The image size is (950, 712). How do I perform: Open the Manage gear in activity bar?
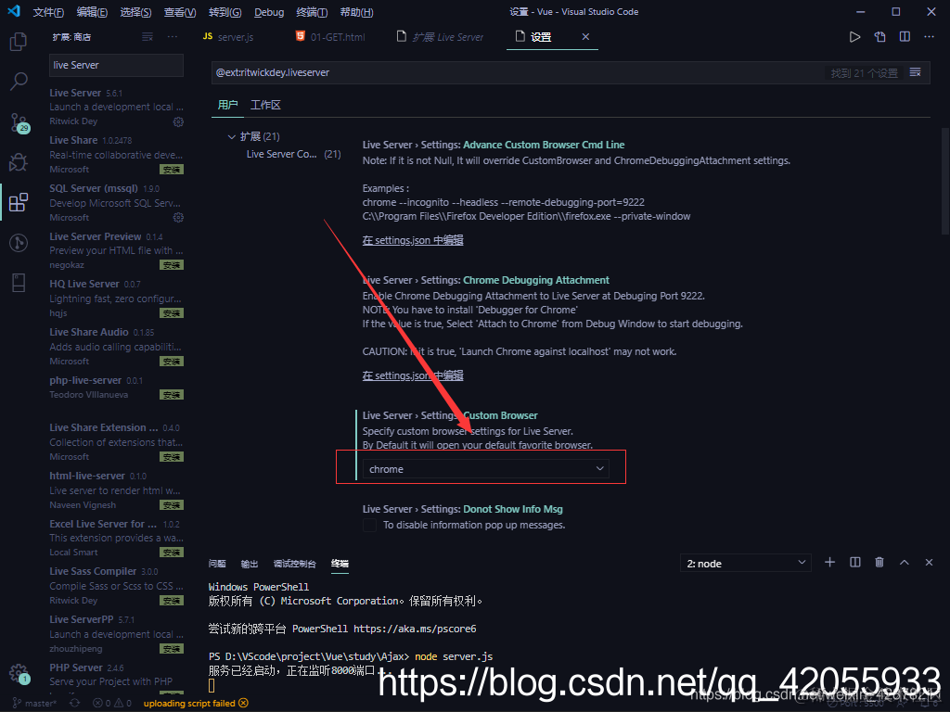19,673
